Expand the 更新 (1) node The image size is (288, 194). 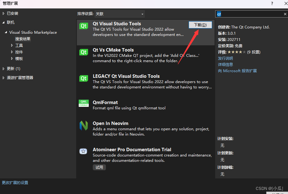pyautogui.click(x=3, y=69)
